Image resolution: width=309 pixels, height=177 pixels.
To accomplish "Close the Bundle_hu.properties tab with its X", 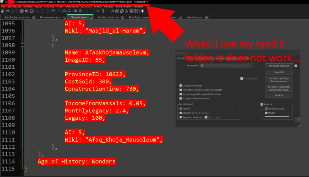I will 33,17.
